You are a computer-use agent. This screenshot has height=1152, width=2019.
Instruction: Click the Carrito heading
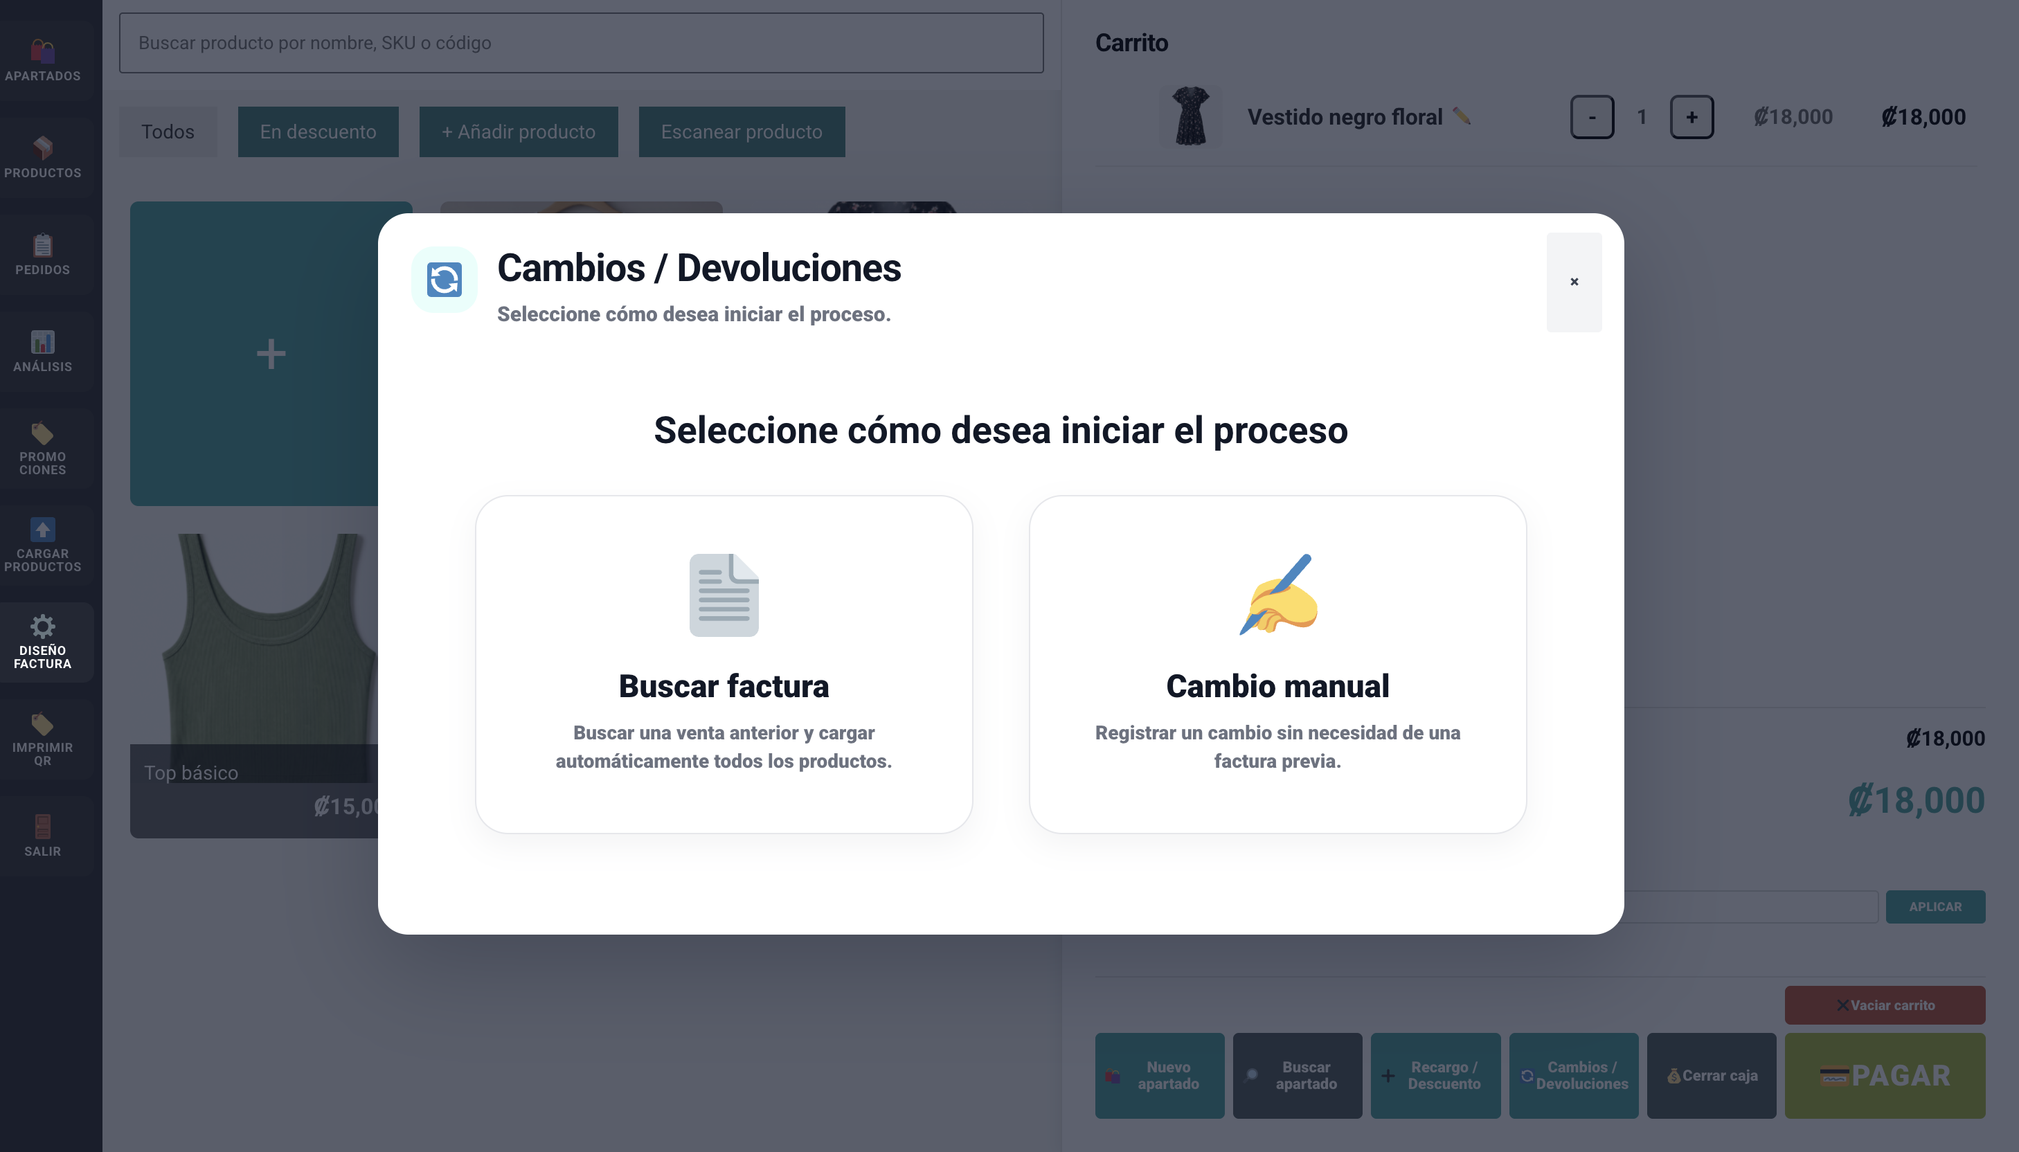point(1131,43)
